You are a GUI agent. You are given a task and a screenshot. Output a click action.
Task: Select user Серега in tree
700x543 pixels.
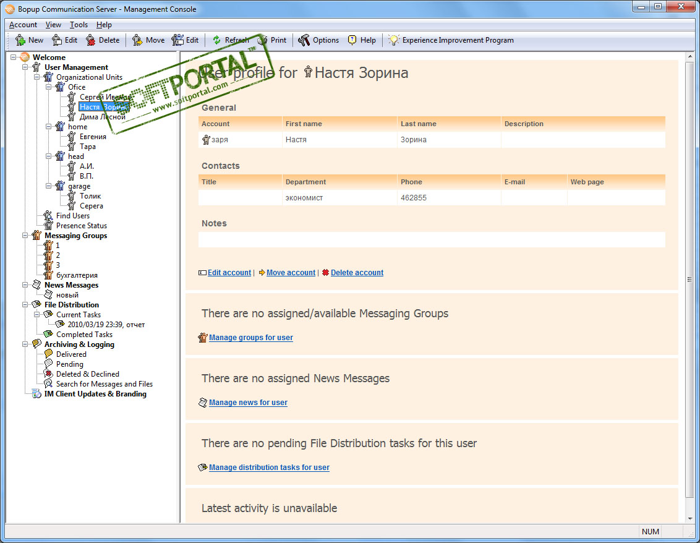(91, 206)
